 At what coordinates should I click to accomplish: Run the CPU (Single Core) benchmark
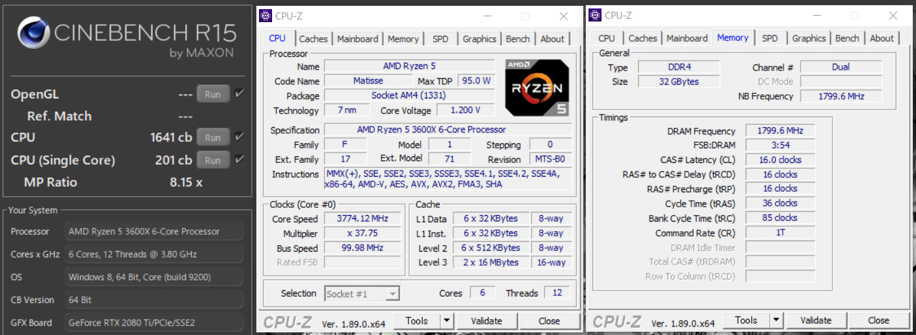[x=213, y=160]
